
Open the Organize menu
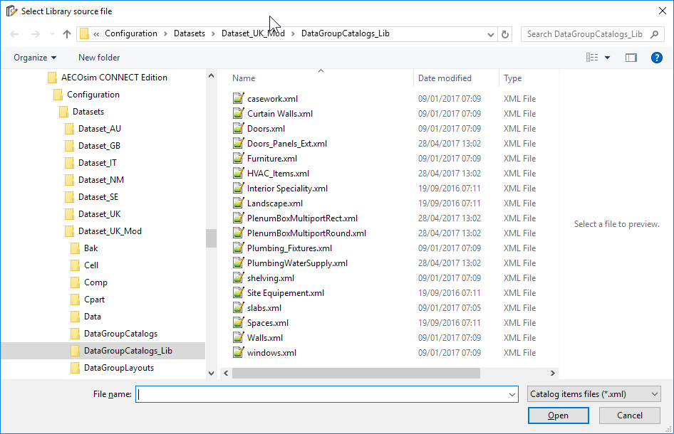(x=35, y=58)
